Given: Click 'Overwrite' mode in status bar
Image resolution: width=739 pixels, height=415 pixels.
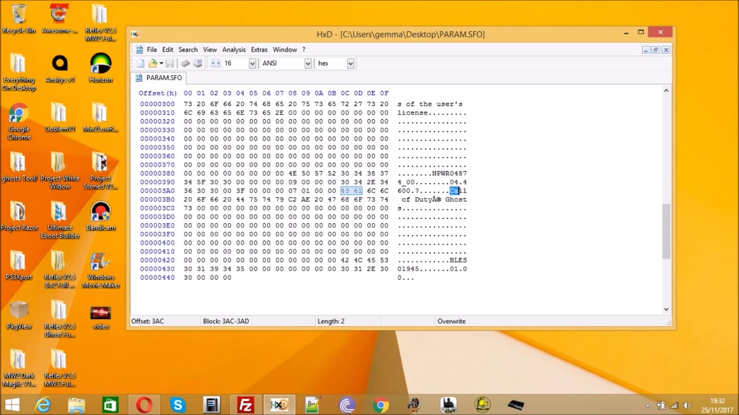Looking at the screenshot, I should (x=451, y=321).
